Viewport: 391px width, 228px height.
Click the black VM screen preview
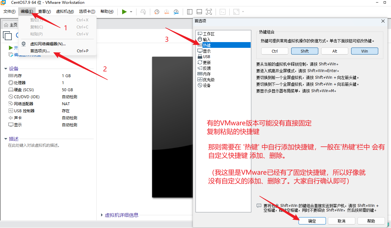(172, 127)
